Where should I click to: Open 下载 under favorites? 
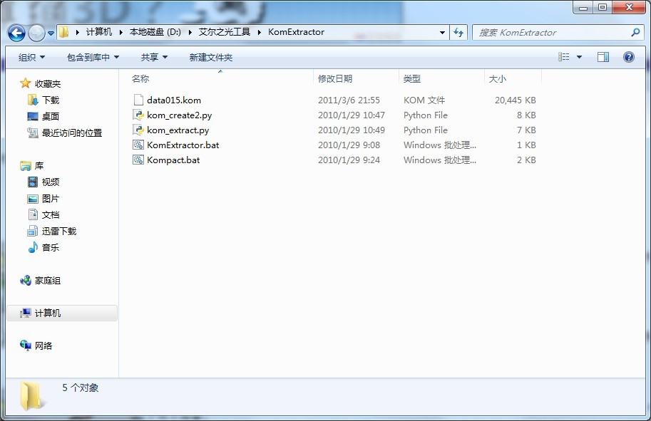click(x=51, y=100)
